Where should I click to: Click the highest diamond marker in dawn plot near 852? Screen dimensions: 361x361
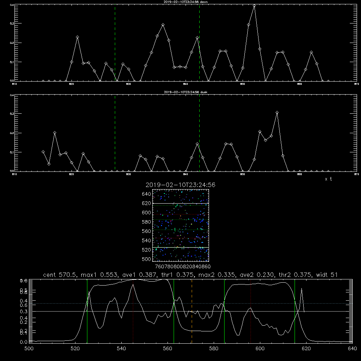coord(254,6)
